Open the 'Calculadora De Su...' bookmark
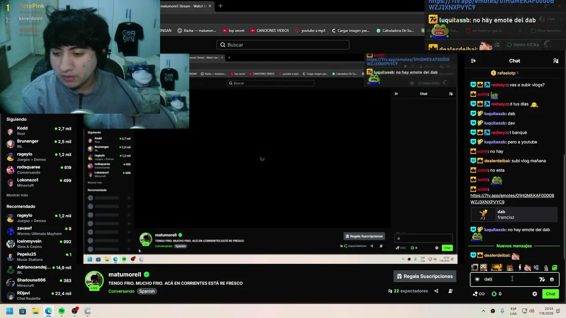The height and width of the screenshot is (318, 566). pyautogui.click(x=395, y=30)
